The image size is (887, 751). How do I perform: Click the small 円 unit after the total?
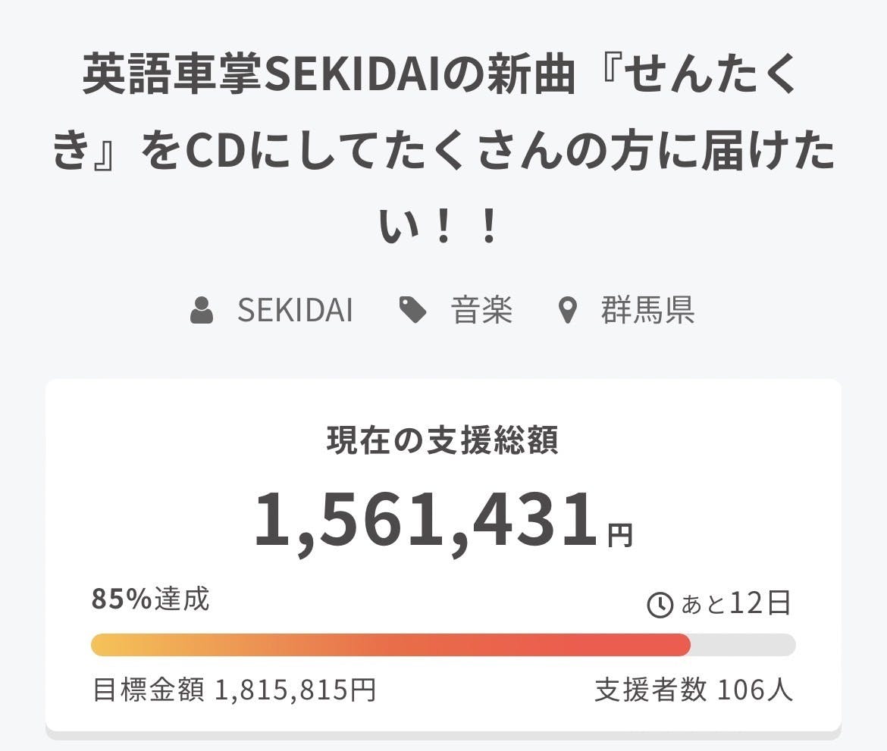620,536
